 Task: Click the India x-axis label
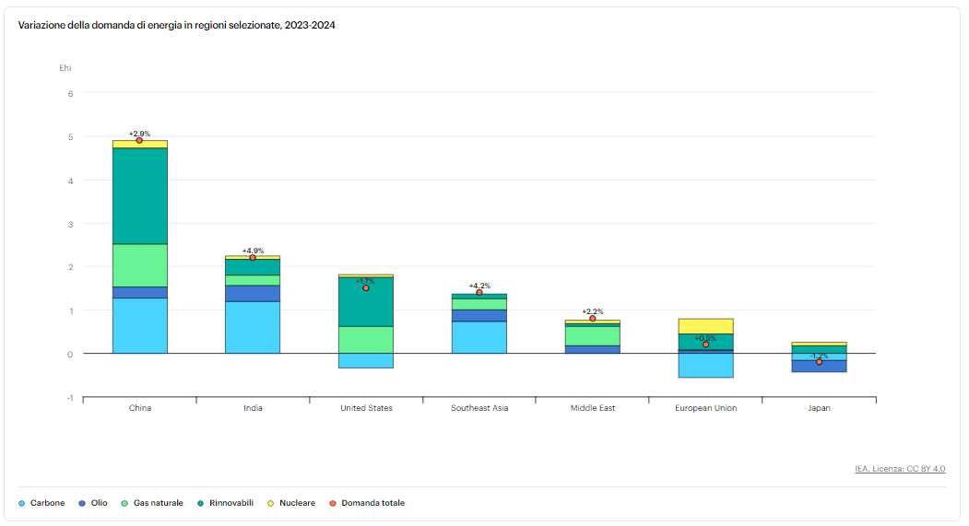(x=253, y=408)
